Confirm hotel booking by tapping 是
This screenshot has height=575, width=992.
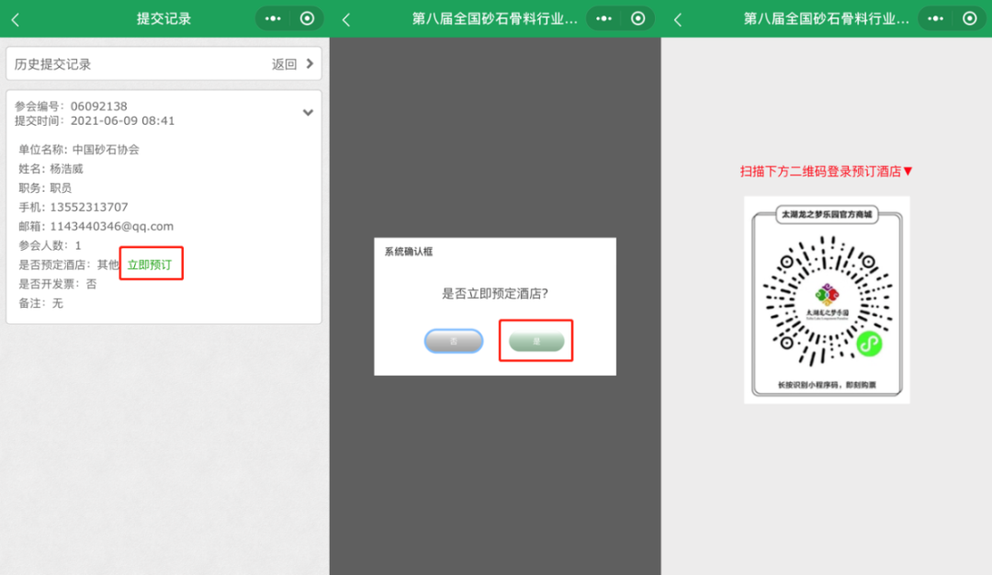pyautogui.click(x=536, y=341)
